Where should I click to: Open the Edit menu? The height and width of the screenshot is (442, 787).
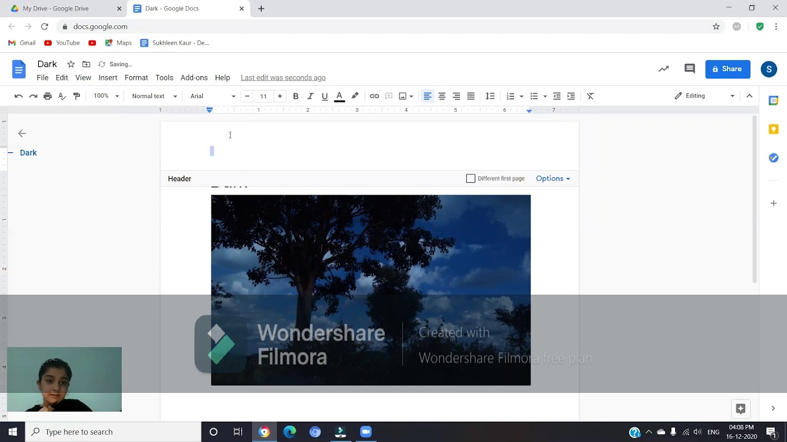[61, 77]
